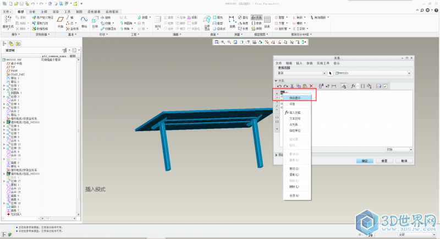The image size is (440, 239).
Task: Click the verify relations checkmark icon
Action: 385,86
